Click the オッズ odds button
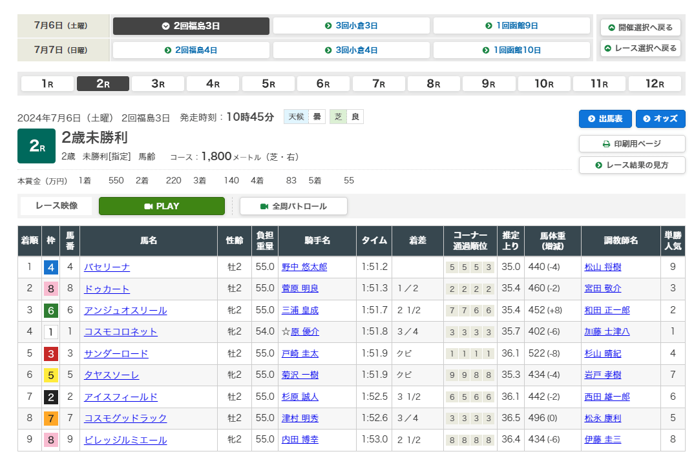This screenshot has height=456, width=694. (x=660, y=119)
